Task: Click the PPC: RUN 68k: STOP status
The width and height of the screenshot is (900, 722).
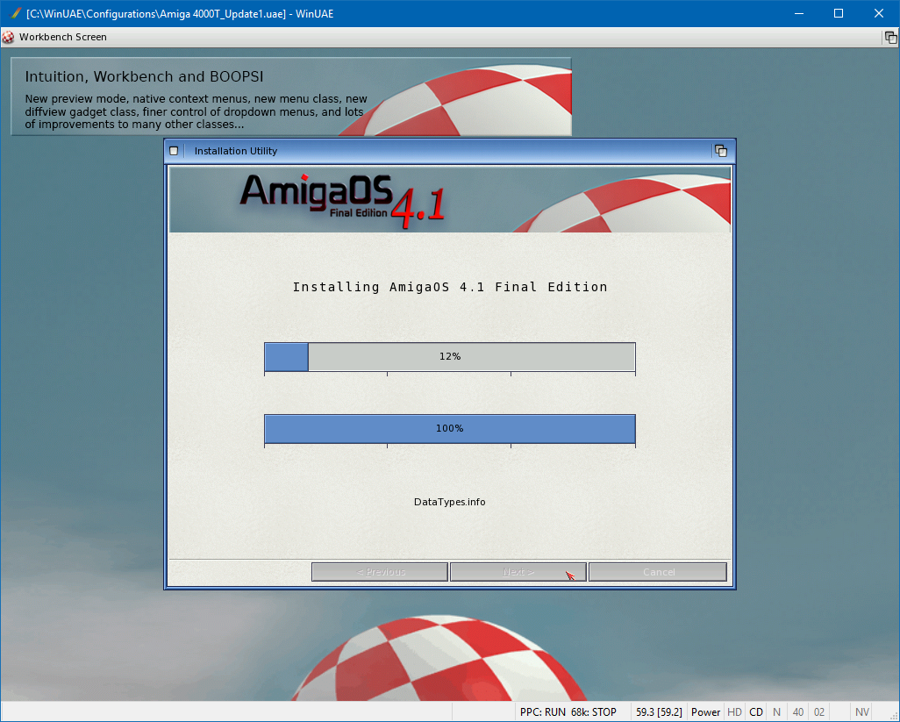Action: tap(568, 712)
